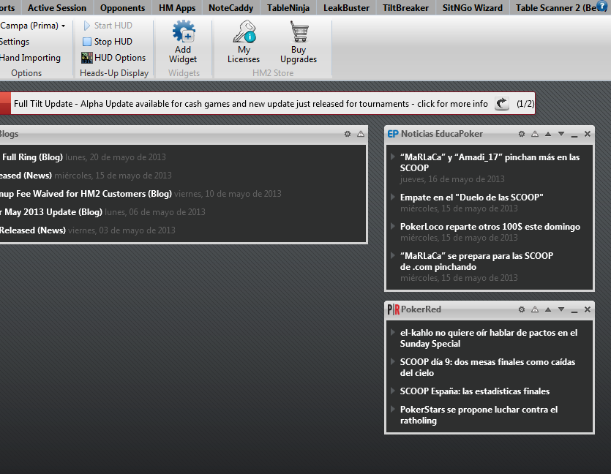Open My Licenses in HM2 Store
Screen dimensions: 611x474
tap(244, 33)
